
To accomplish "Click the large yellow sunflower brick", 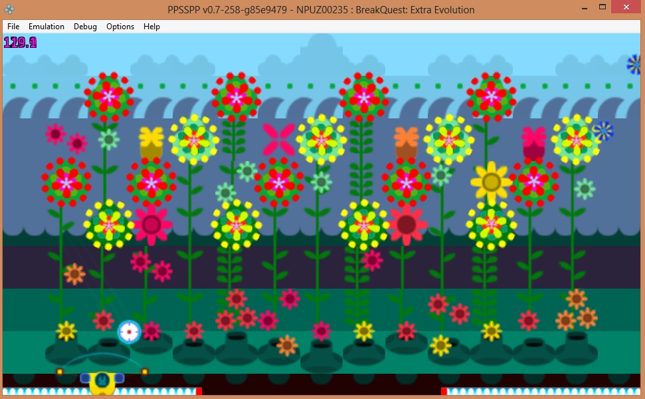I will pos(491,182).
